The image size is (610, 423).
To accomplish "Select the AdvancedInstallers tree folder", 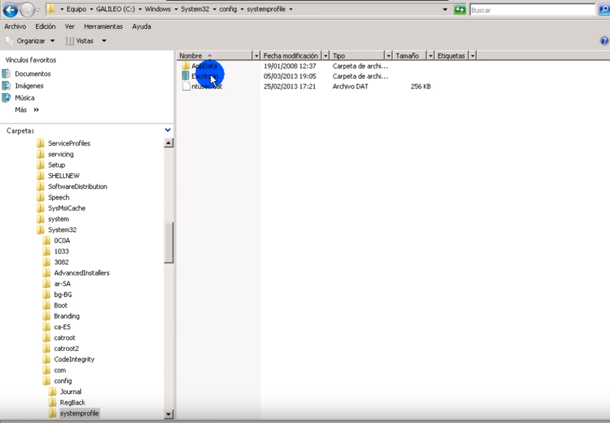I will coord(82,273).
